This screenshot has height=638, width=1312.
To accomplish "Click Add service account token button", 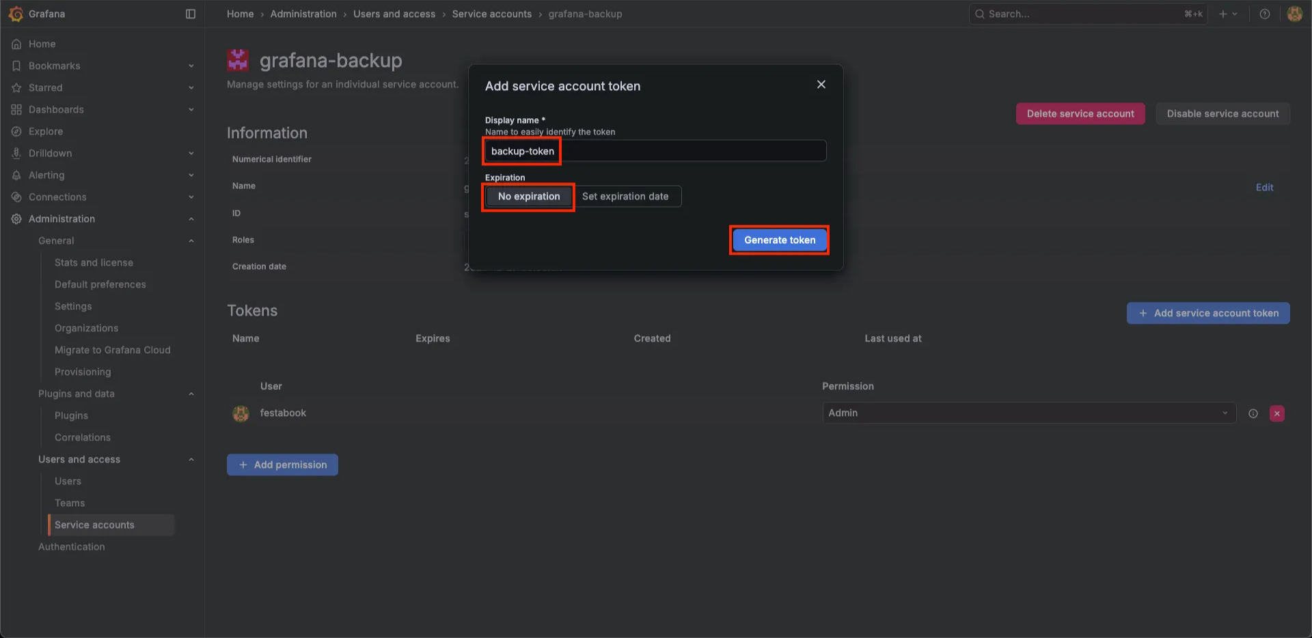I will pos(1208,313).
